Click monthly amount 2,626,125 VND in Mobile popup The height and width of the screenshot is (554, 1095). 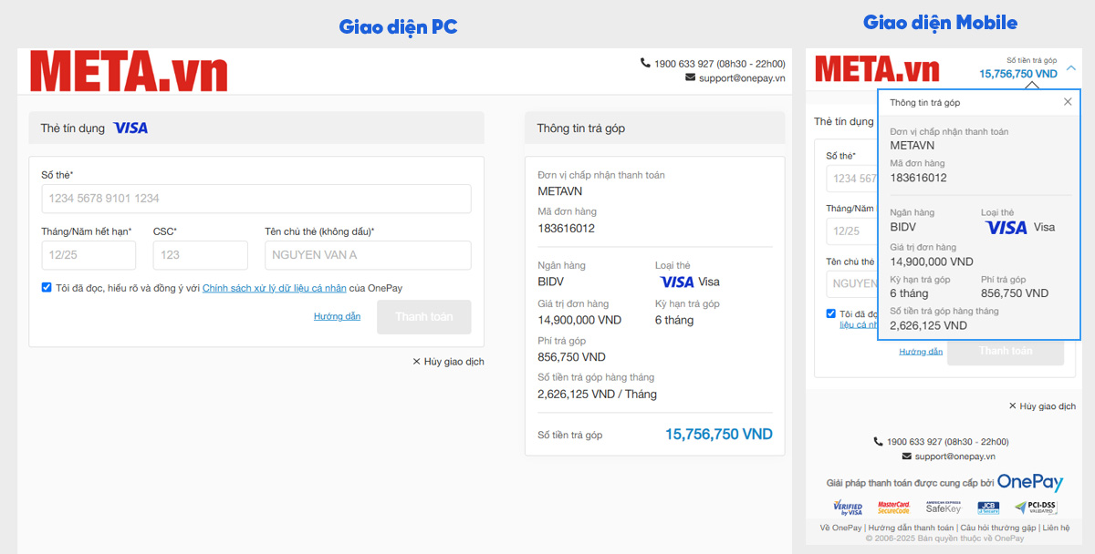point(928,325)
